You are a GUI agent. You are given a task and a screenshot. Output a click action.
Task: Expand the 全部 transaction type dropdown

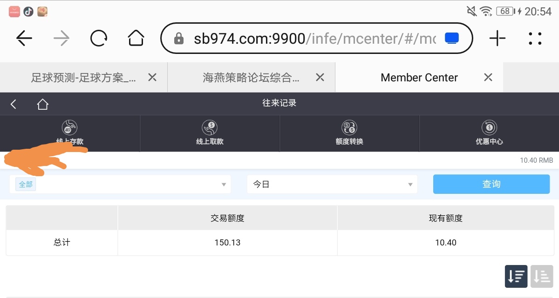(x=120, y=184)
